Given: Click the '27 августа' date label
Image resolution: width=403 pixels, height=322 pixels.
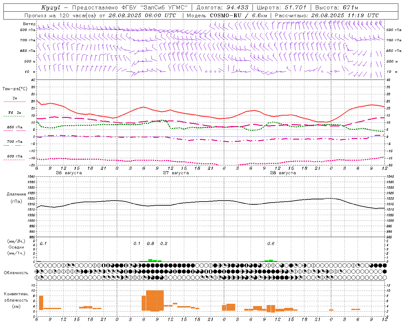Looking at the screenshot, I should [x=176, y=173].
